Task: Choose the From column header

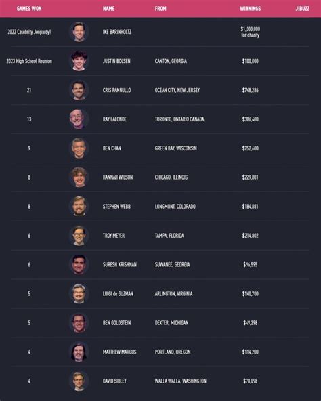Action: [x=160, y=9]
